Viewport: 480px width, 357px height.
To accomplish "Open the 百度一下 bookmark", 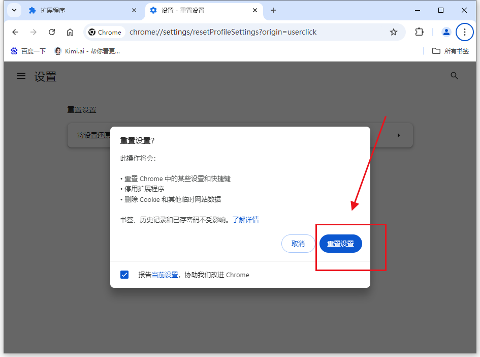I will tap(28, 51).
